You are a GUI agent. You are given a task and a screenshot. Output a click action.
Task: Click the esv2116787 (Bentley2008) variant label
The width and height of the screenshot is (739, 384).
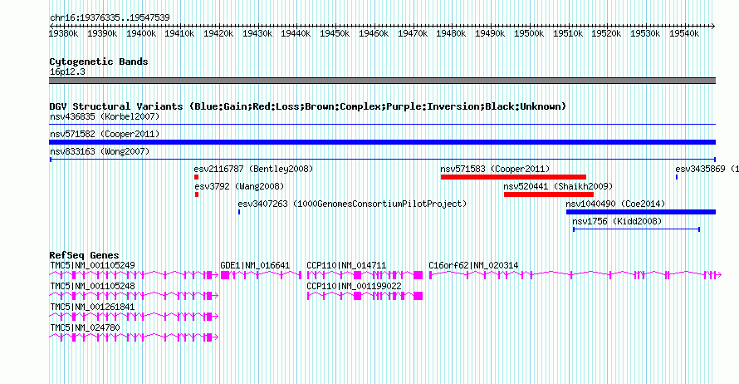point(253,169)
